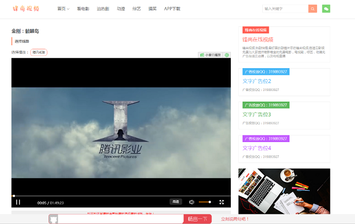Screen dimensions: 355x224
Task: Enter fullscreen mode on the video player
Action: click(222, 202)
